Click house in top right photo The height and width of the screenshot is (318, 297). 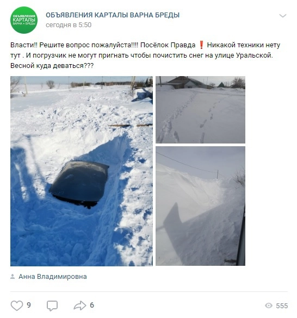(x=186, y=83)
